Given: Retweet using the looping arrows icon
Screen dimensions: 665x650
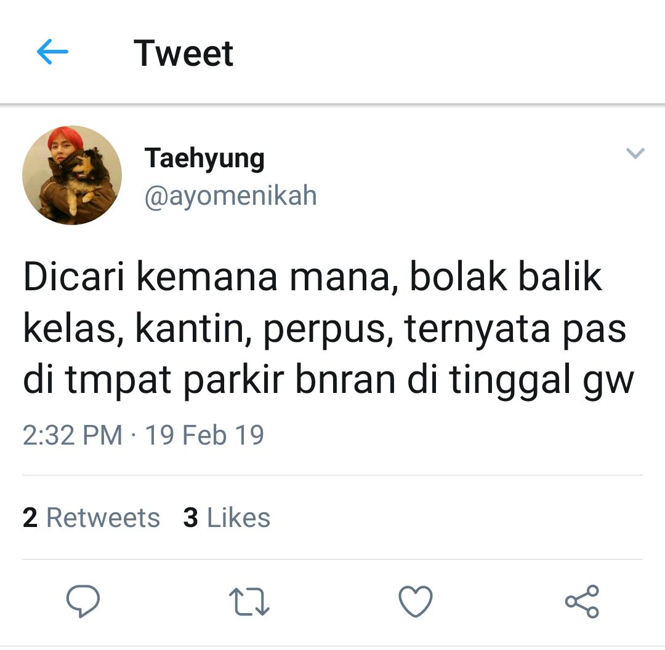Looking at the screenshot, I should [x=249, y=601].
